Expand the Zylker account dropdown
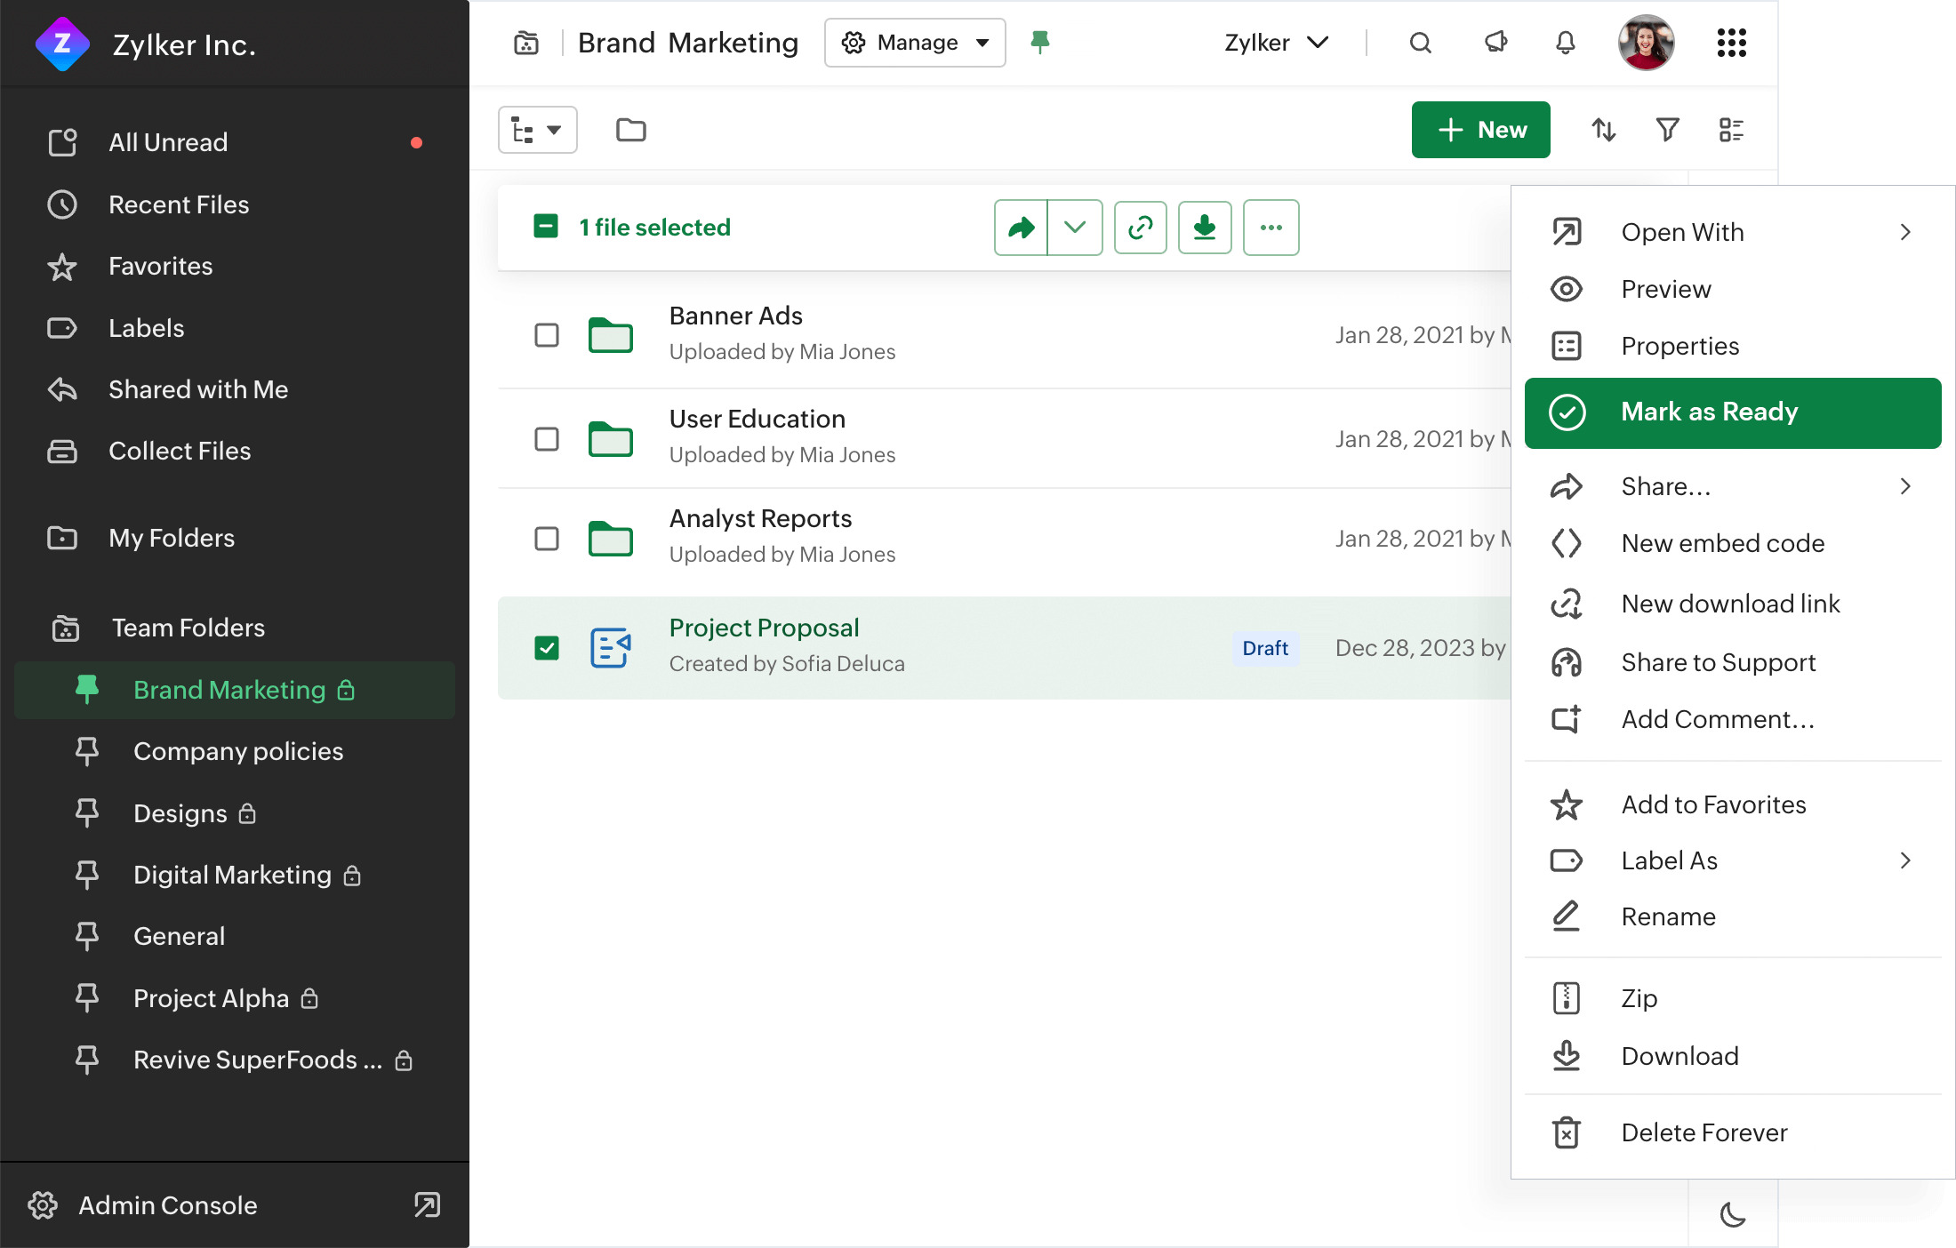Image resolution: width=1956 pixels, height=1248 pixels. [x=1276, y=43]
